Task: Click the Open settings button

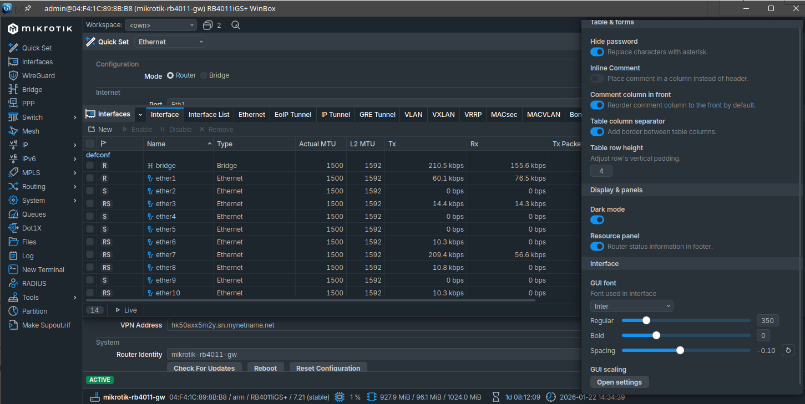Action: coord(619,382)
